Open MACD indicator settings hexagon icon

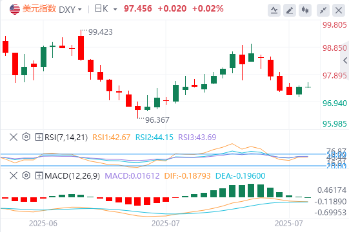pos(26,175)
